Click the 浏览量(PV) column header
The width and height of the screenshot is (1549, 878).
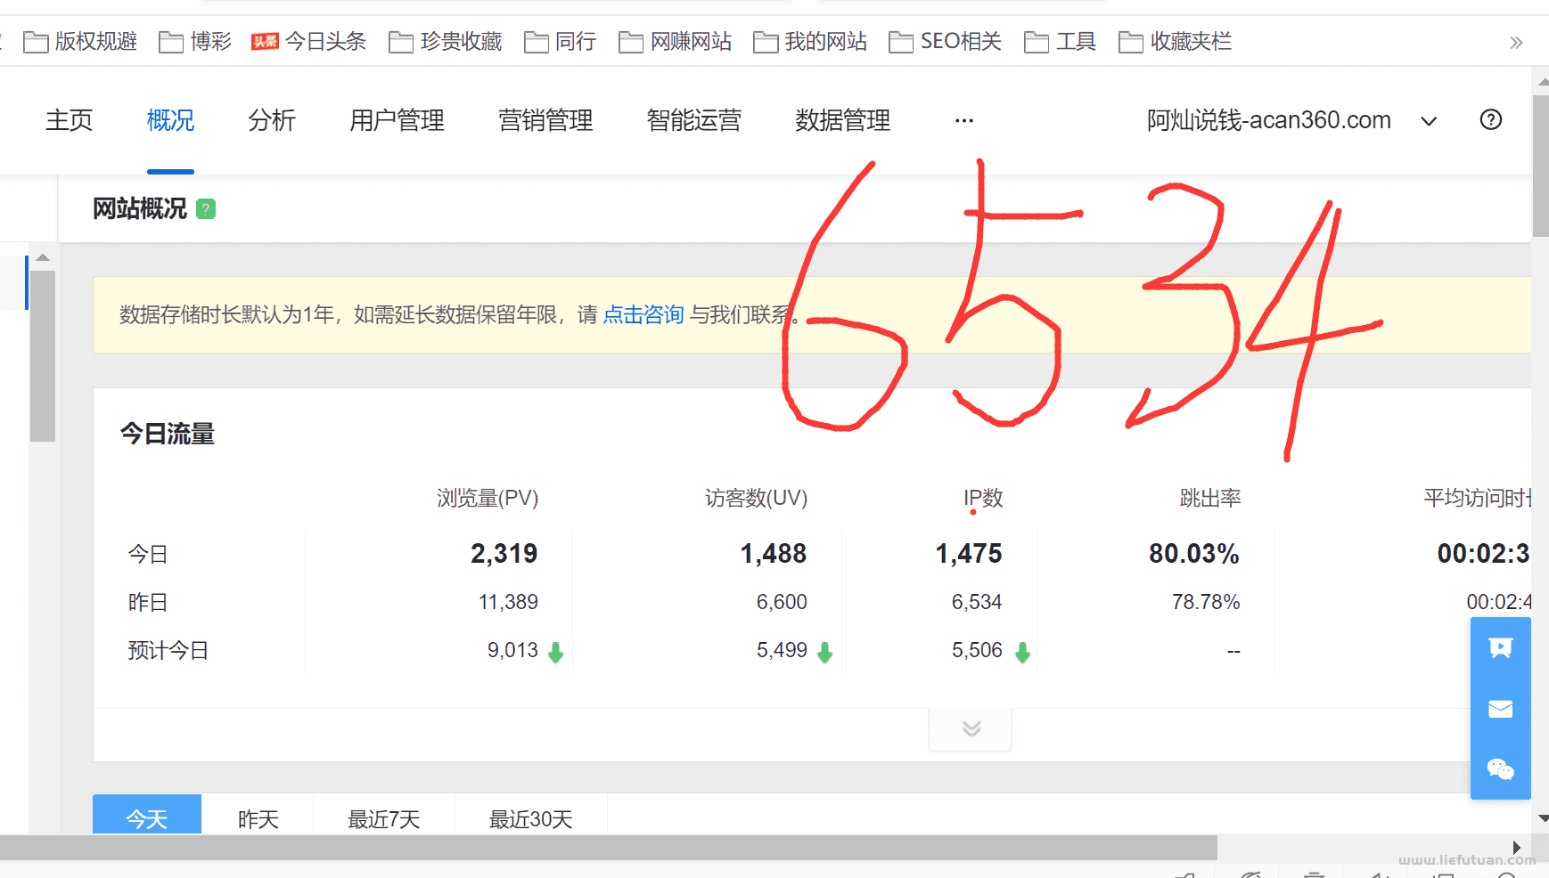click(488, 498)
